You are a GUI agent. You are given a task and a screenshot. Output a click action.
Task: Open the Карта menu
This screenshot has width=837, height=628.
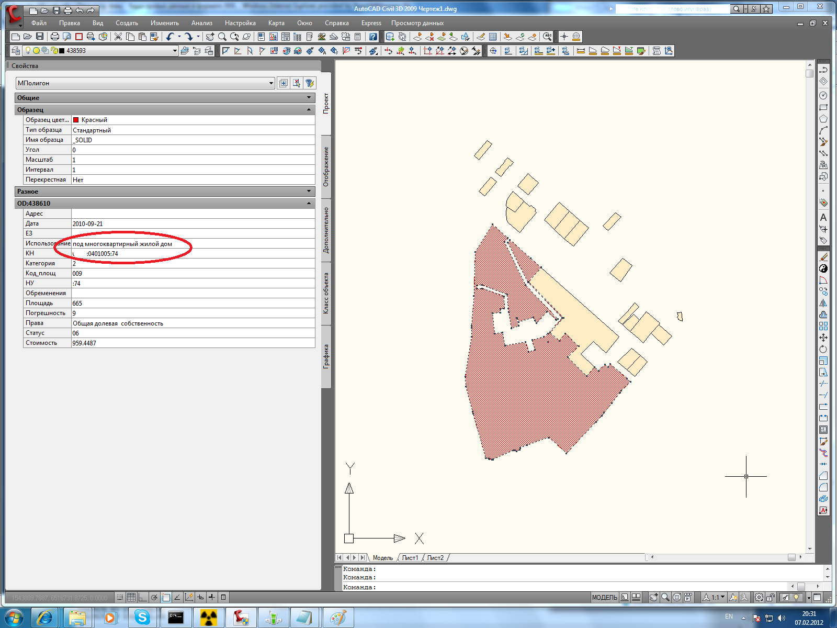(x=276, y=23)
